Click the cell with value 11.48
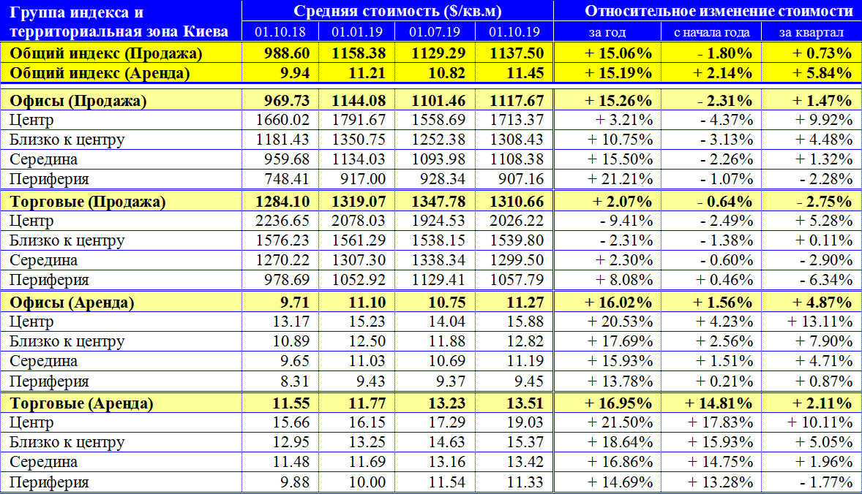This screenshot has height=494, width=862. pyautogui.click(x=291, y=462)
